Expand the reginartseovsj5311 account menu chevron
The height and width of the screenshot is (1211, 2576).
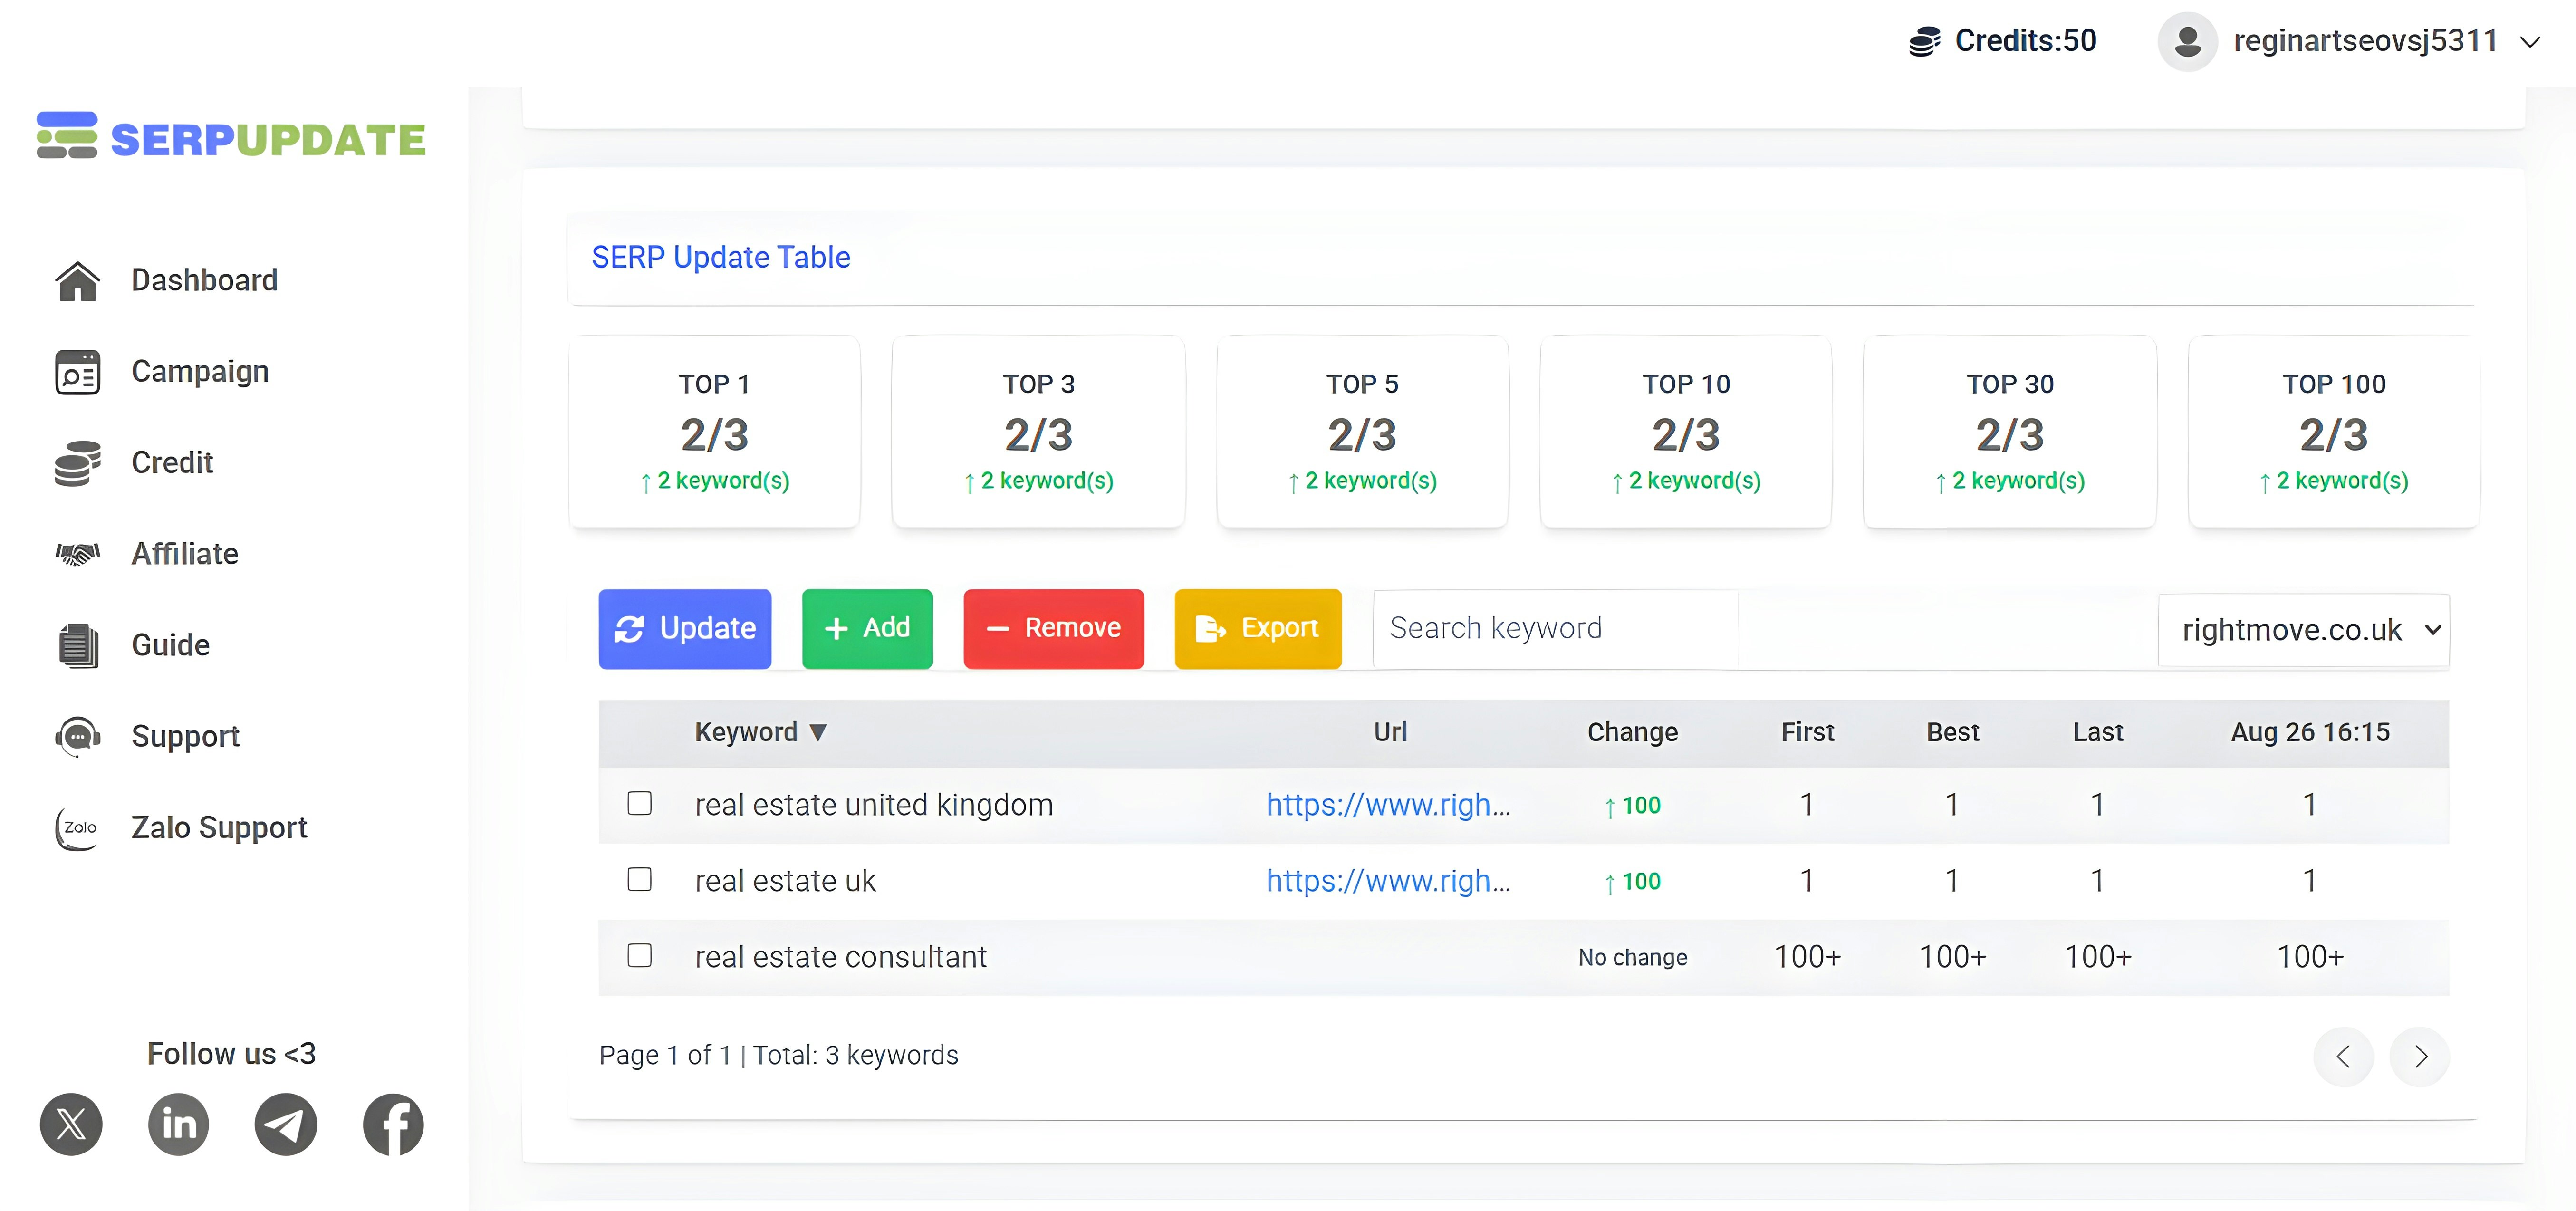[2531, 42]
